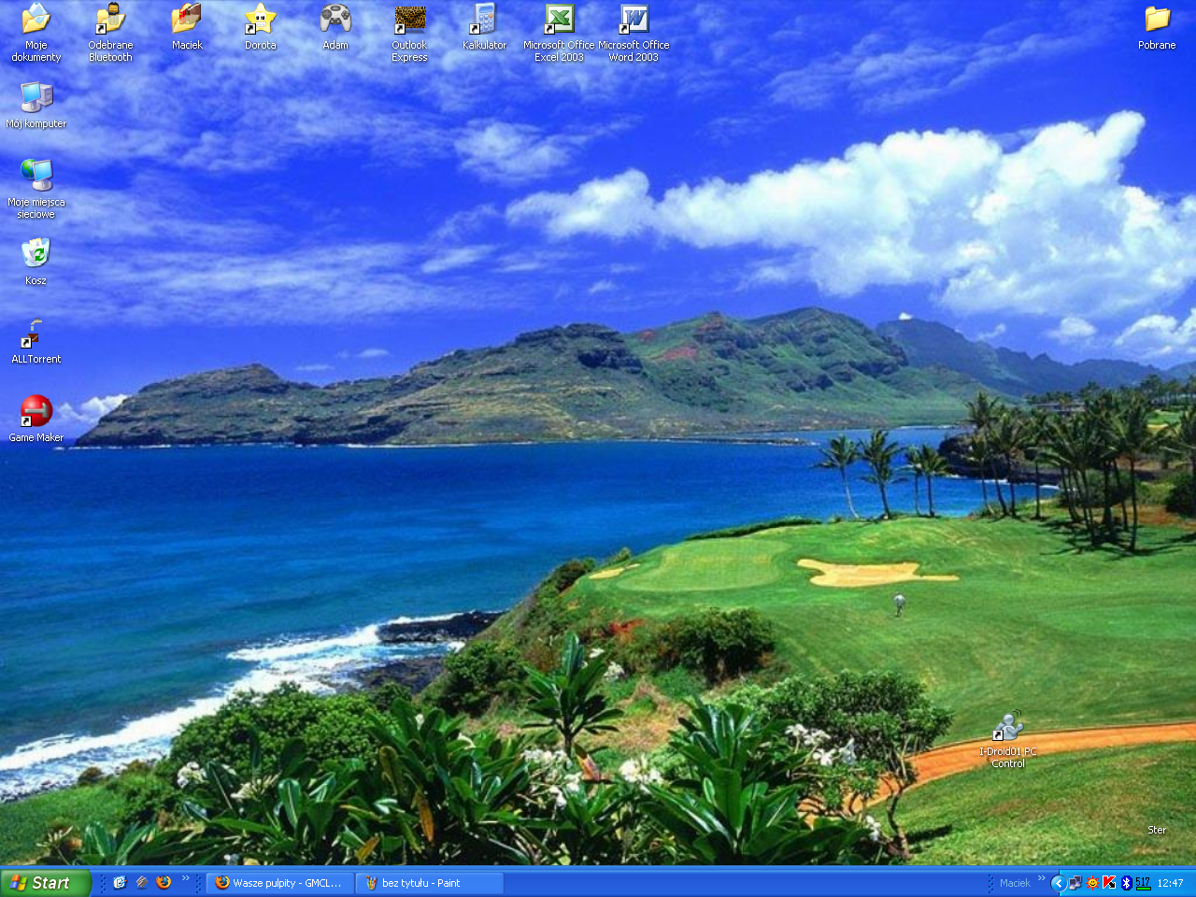Open the Game Maker desktop shortcut
1196x897 pixels.
(x=36, y=411)
